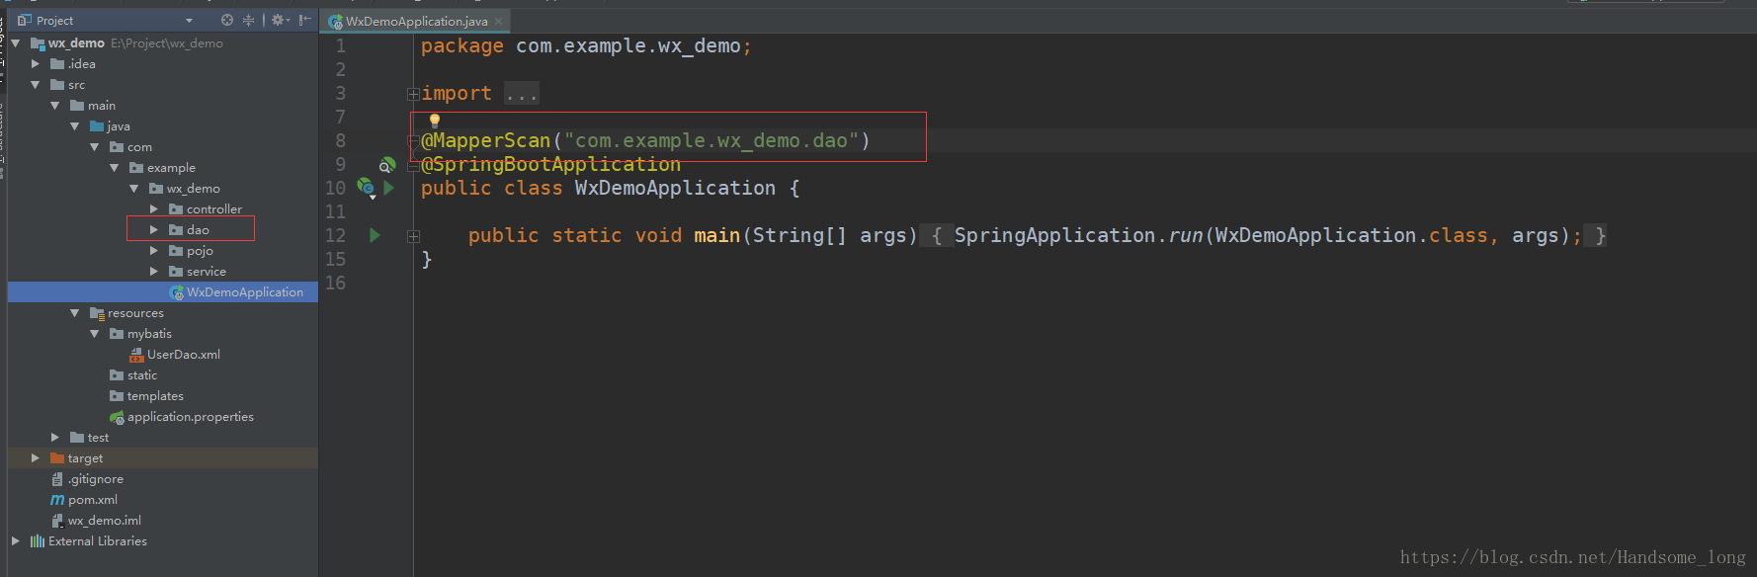The width and height of the screenshot is (1757, 577).
Task: Expand the controller package arrow
Action: click(x=154, y=209)
